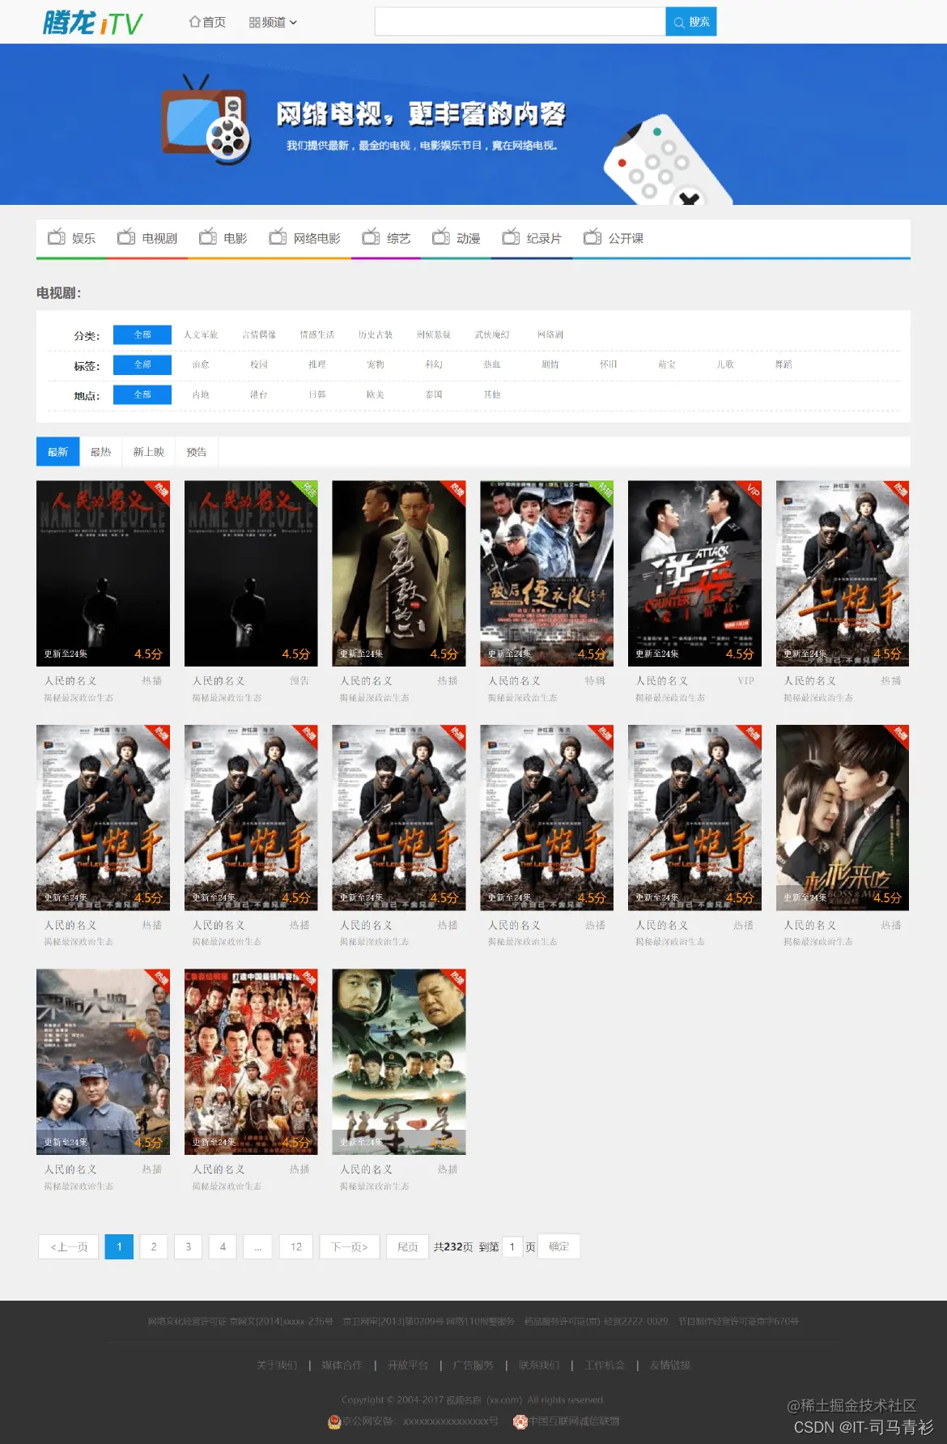947x1444 pixels.
Task: Filter 分类 by 武侠魔幻
Action: pyautogui.click(x=492, y=334)
